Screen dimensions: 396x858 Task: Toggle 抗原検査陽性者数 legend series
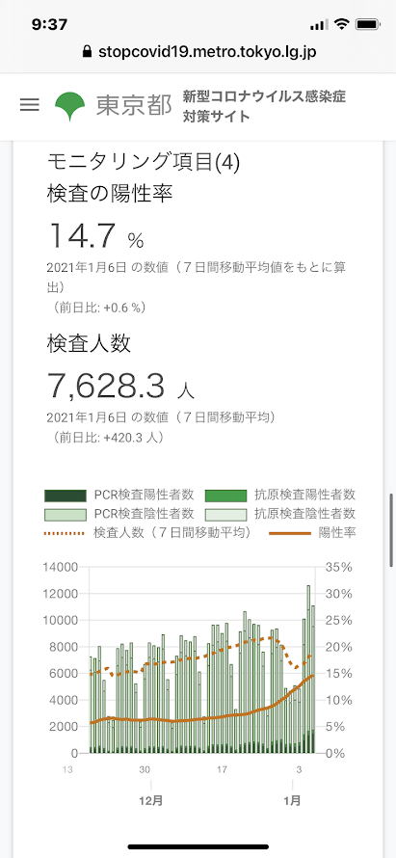pos(280,496)
